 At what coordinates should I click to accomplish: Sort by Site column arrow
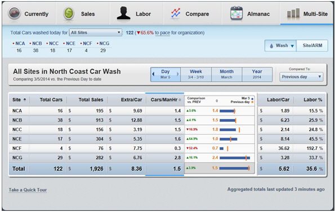25,100
